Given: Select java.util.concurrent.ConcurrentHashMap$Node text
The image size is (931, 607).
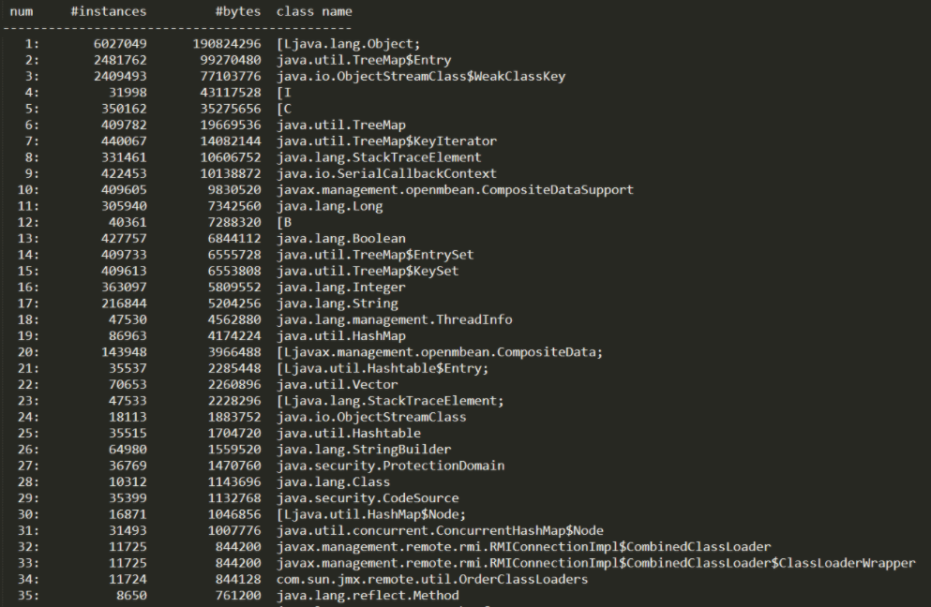Looking at the screenshot, I should (440, 530).
